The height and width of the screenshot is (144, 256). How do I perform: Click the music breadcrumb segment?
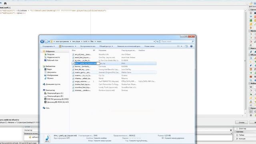[x=99, y=42]
